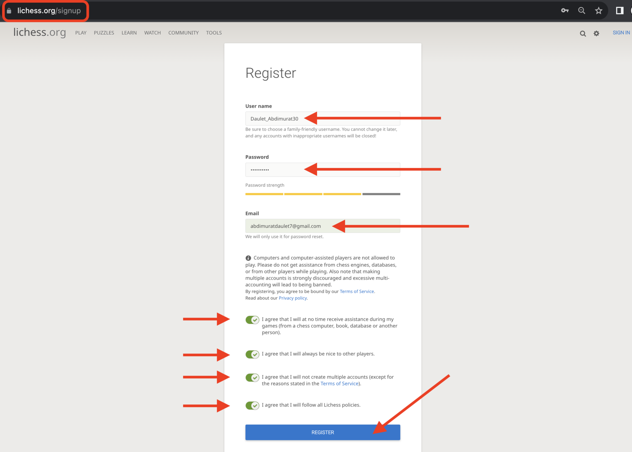Viewport: 632px width, 452px height.
Task: Go to the lichess.org home logo
Action: pos(39,32)
